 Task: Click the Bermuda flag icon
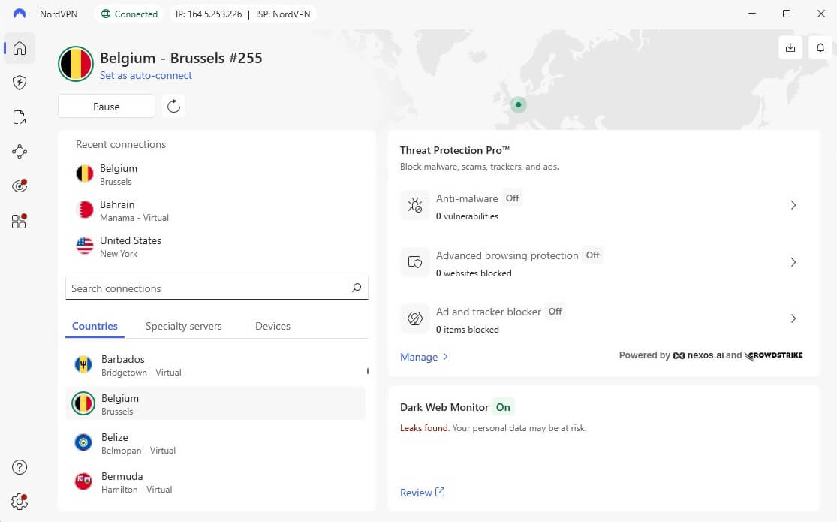(x=83, y=481)
